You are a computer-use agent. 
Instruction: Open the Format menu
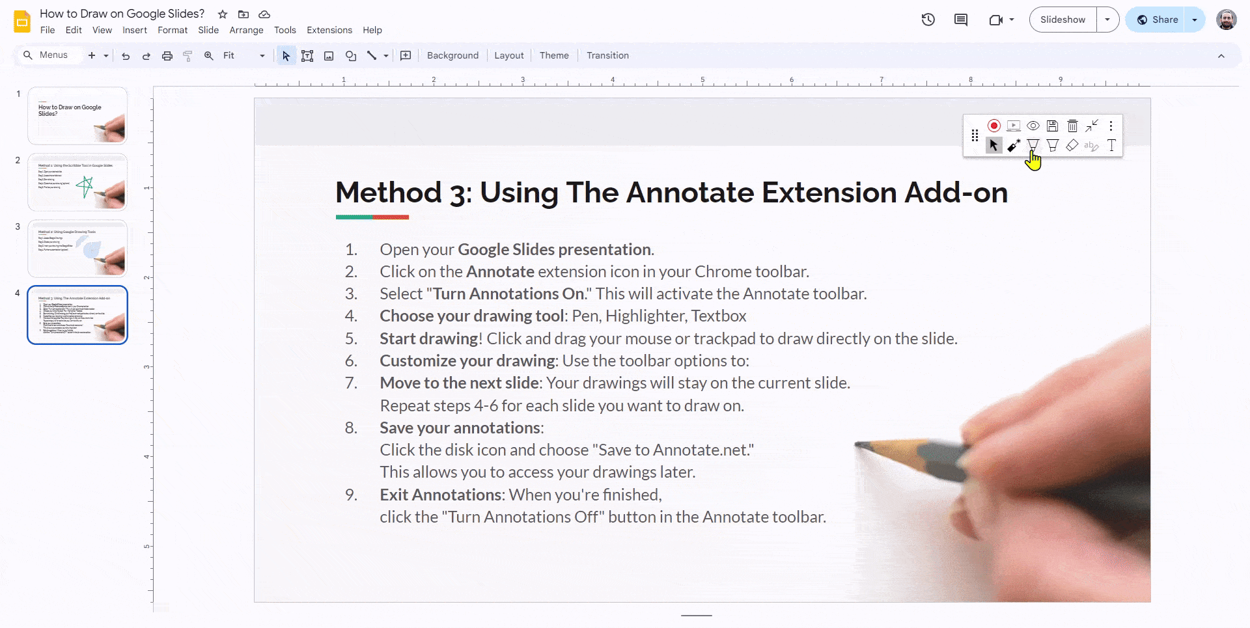(172, 30)
